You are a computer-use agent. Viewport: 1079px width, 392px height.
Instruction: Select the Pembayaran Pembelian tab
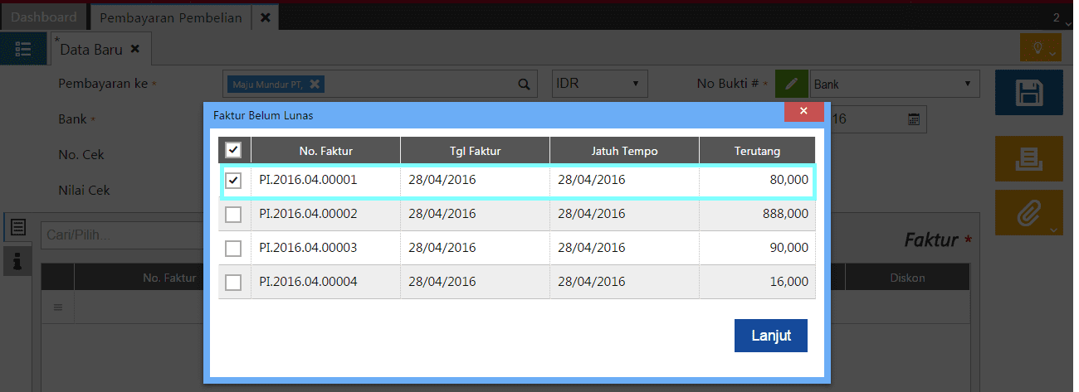click(x=170, y=17)
